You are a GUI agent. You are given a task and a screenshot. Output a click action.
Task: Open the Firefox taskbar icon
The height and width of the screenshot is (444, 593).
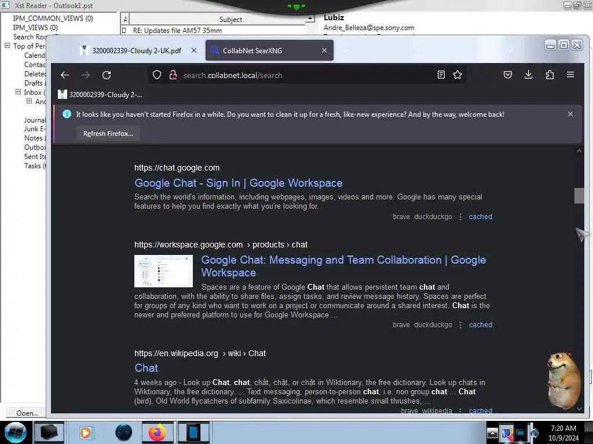[x=158, y=432]
